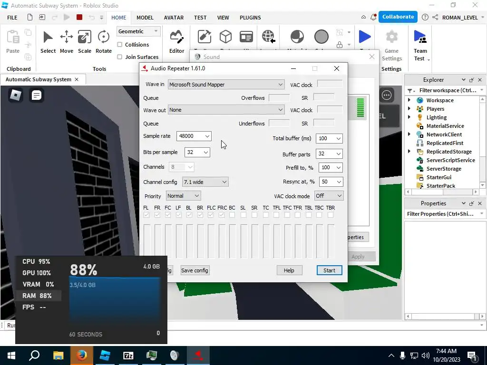Open 7-Zip from the taskbar
Screen dimensions: 487x365
coord(128,355)
